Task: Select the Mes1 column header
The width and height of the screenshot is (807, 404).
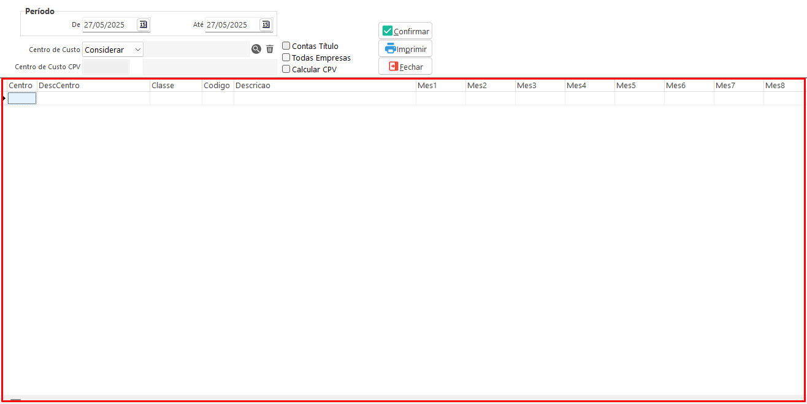Action: 440,86
